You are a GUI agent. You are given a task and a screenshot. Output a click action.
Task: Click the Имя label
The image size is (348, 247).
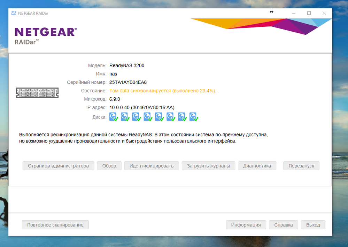pyautogui.click(x=101, y=74)
